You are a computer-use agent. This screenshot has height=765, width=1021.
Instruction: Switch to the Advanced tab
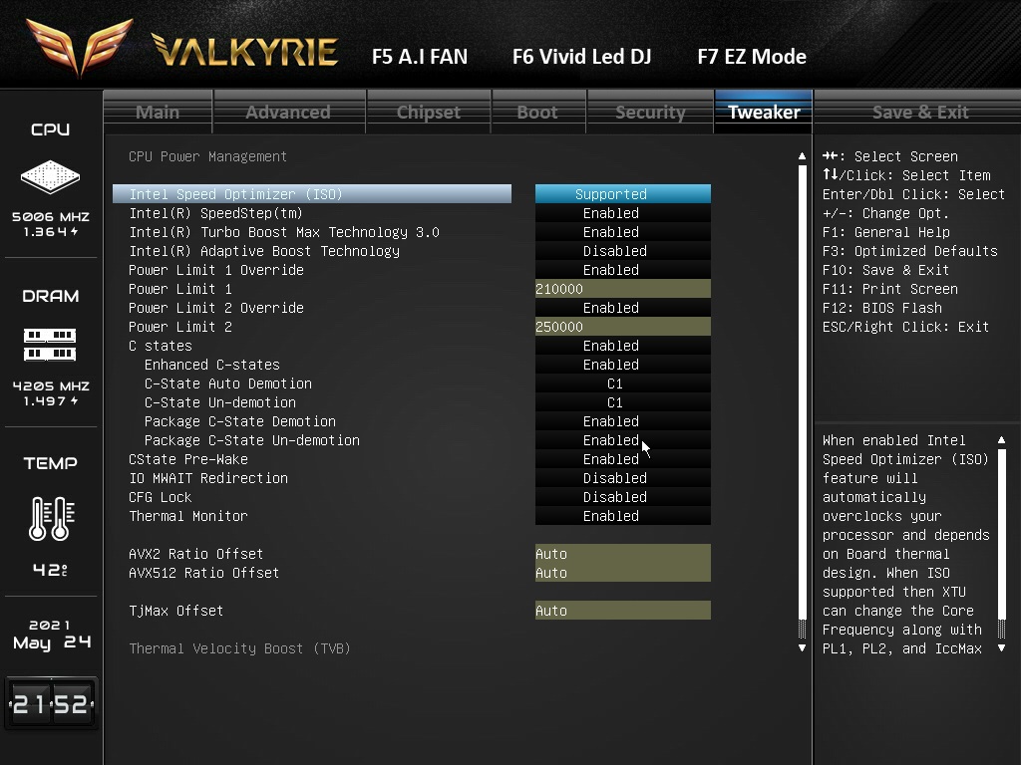(288, 112)
